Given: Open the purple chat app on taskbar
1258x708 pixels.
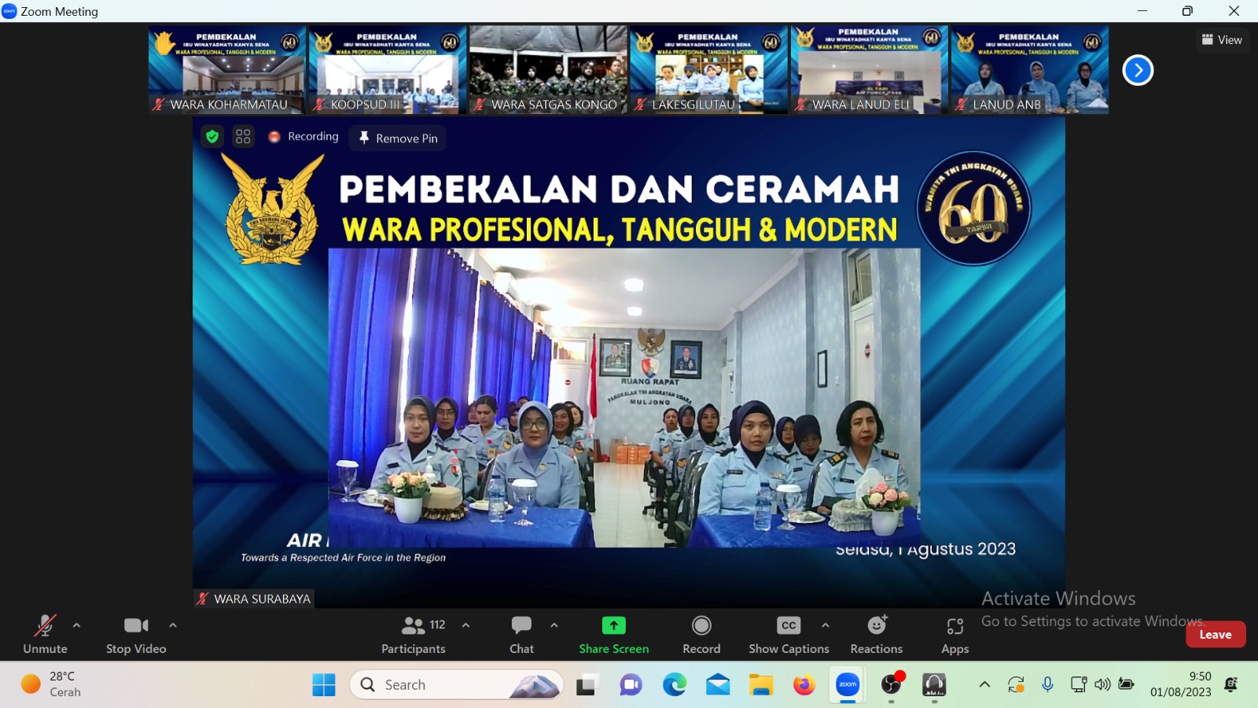Looking at the screenshot, I should (631, 685).
